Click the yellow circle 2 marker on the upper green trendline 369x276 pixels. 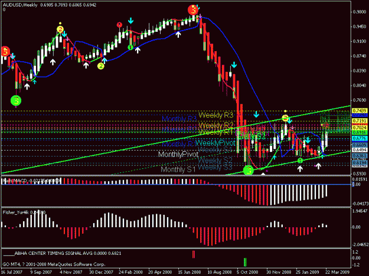click(285, 118)
